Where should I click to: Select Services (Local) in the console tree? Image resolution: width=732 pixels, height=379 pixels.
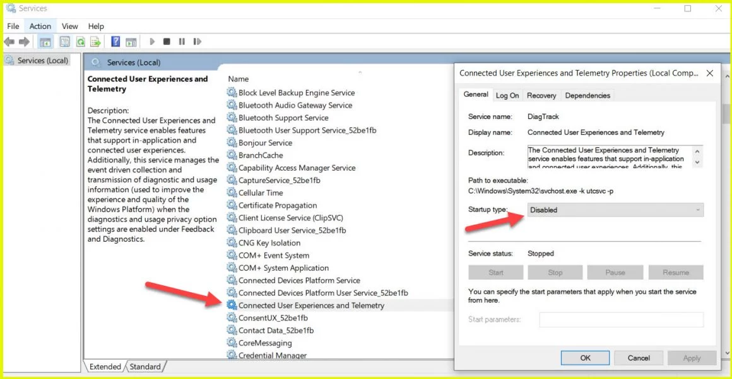click(x=37, y=60)
